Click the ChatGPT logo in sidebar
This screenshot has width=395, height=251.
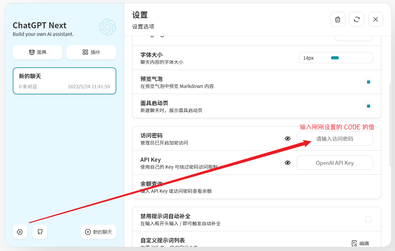click(107, 27)
